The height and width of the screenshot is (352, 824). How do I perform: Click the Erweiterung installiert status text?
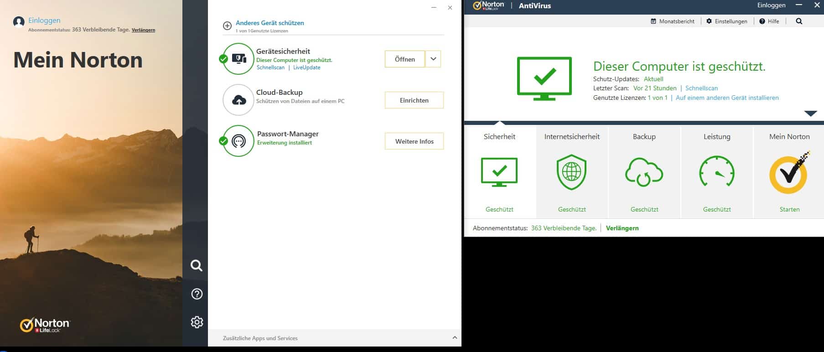tap(285, 143)
